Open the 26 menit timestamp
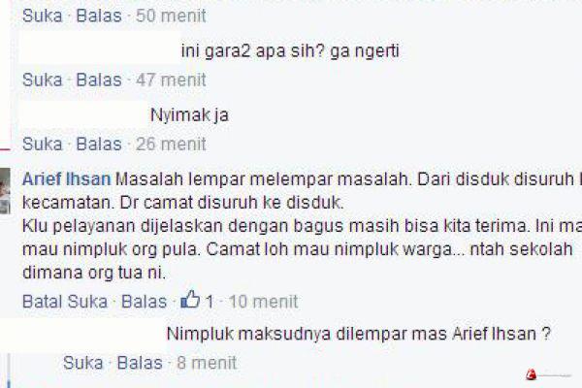 coord(171,145)
